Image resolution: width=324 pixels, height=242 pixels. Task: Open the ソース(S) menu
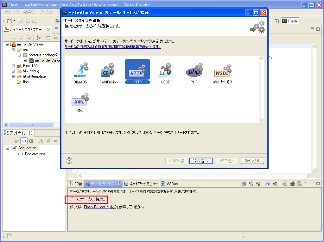click(x=47, y=12)
